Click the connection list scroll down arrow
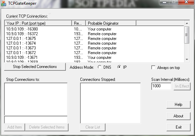The image size is (195, 136). (187, 60)
